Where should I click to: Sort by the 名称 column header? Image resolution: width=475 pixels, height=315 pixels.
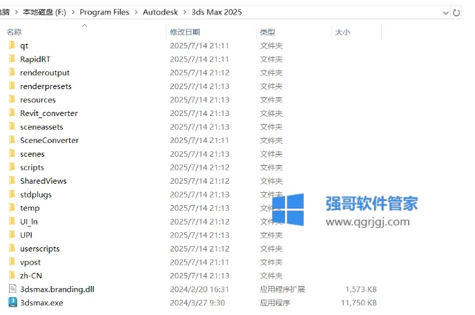(14, 32)
